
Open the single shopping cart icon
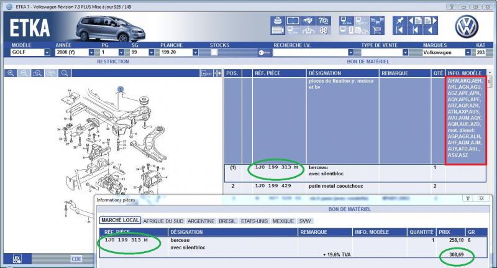click(x=377, y=30)
